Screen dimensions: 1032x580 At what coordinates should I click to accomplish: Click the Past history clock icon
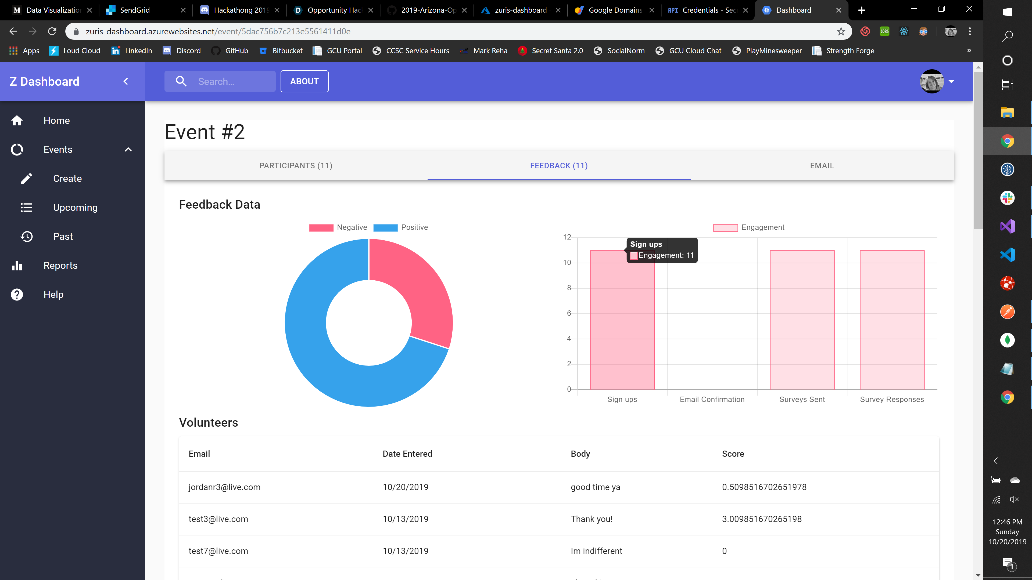click(26, 237)
